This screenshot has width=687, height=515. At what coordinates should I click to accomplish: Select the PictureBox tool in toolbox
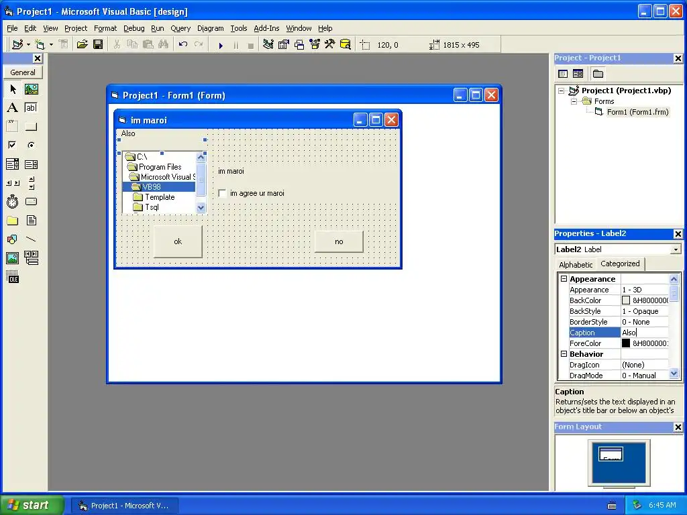(x=31, y=89)
